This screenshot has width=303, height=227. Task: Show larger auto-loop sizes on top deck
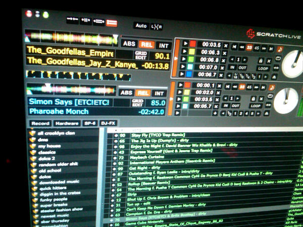[266, 77]
